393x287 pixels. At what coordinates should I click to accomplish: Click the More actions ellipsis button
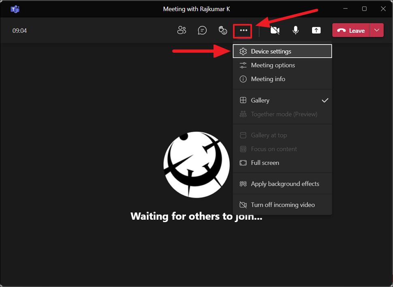coord(243,30)
